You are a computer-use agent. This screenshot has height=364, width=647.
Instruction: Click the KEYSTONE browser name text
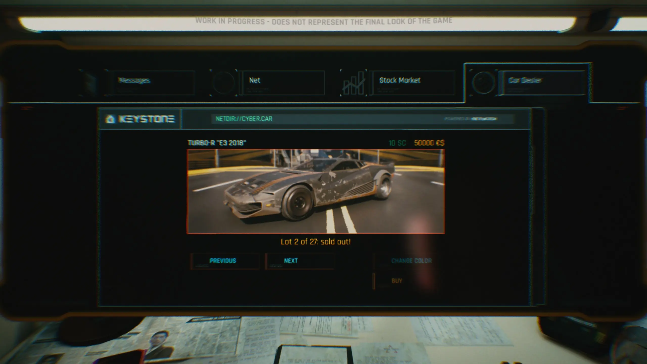pos(147,119)
